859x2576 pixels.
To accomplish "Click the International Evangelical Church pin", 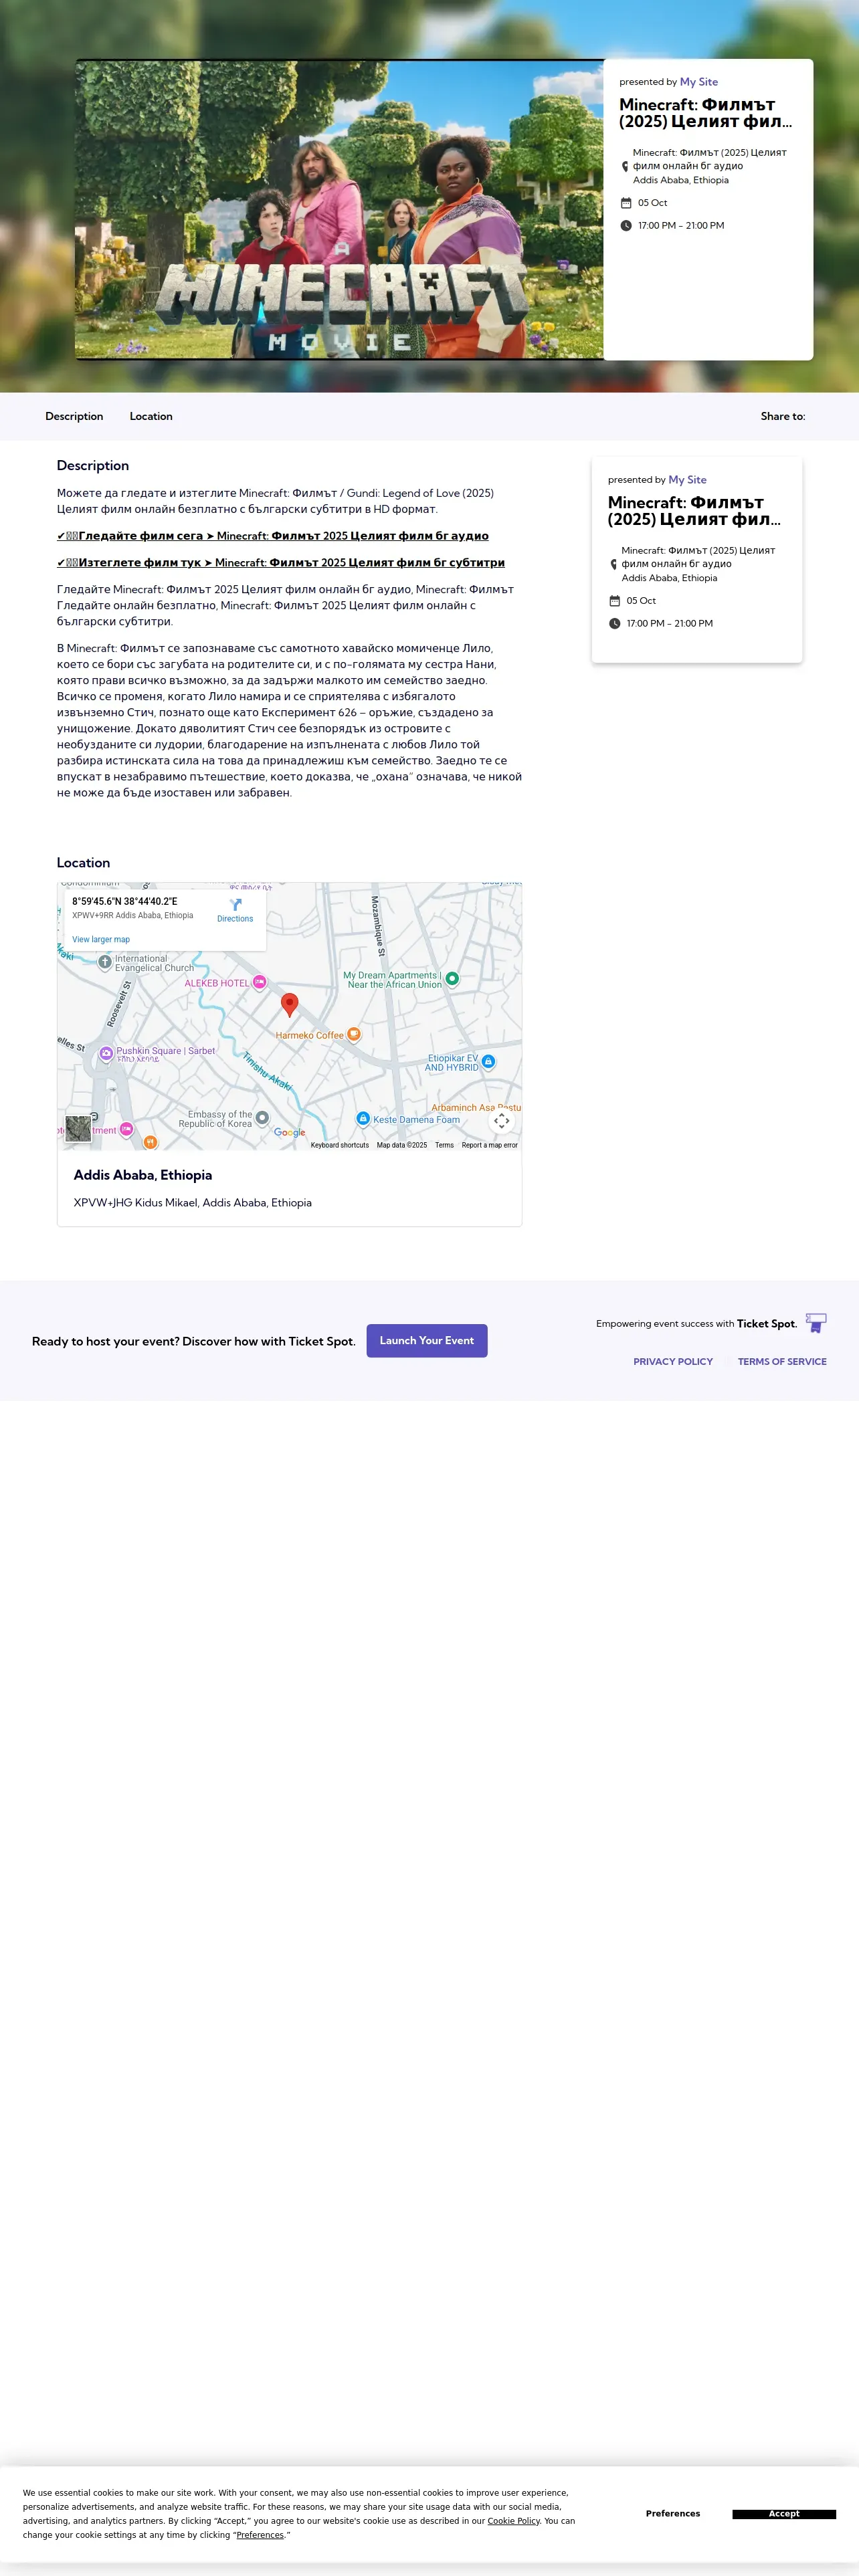I will click(x=105, y=962).
